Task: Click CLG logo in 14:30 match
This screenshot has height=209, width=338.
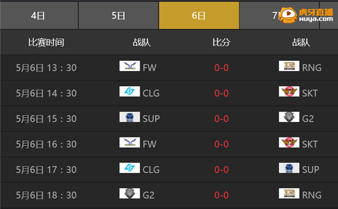Action: click(130, 91)
